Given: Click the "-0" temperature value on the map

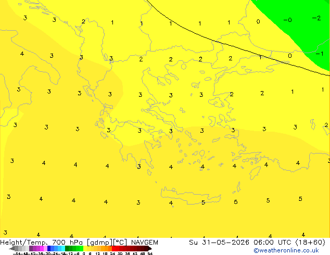Looking at the screenshot, I should (287, 20).
